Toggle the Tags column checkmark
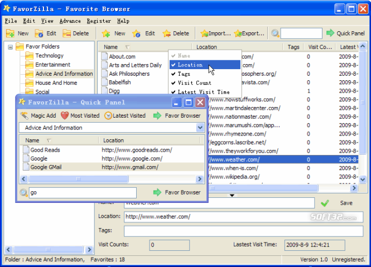 (174, 74)
